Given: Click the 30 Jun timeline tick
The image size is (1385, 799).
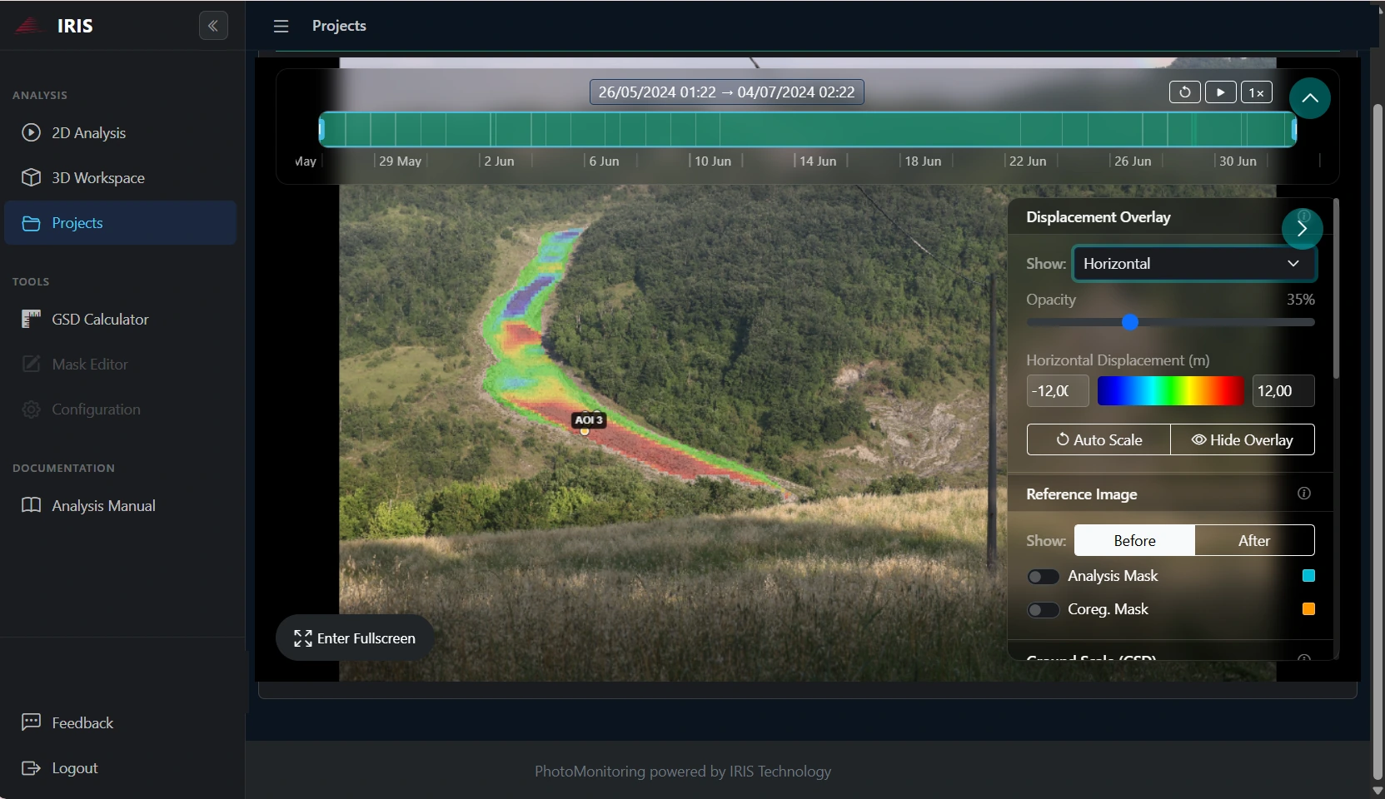Looking at the screenshot, I should 1237,161.
